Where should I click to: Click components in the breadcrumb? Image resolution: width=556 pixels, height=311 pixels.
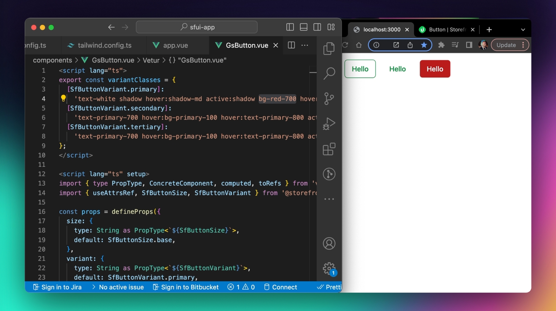click(52, 60)
